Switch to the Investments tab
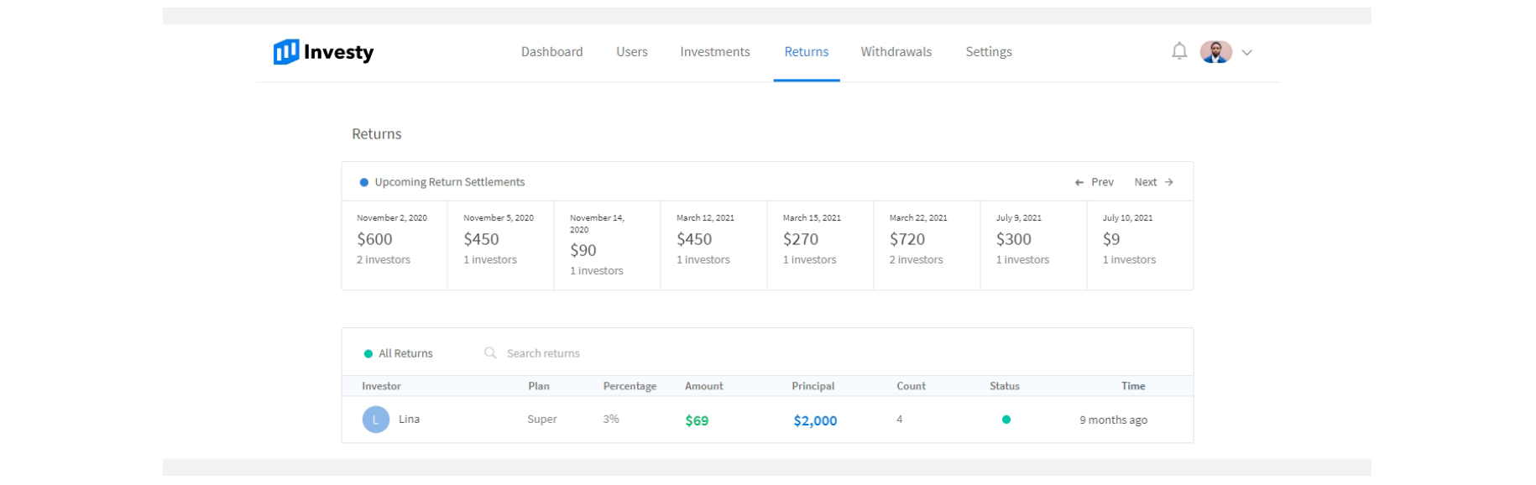Screen dimensions: 1536x485 715,52
